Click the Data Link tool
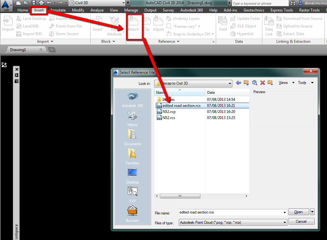Image resolution: width=327 pixels, height=240 pixels. click(269, 26)
